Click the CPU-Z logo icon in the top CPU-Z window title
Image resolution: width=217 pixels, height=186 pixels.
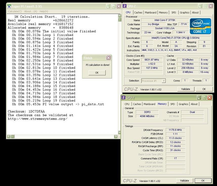124,6
